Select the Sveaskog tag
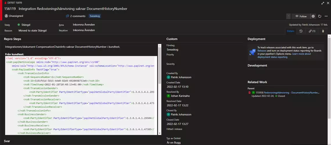 tap(95, 16)
